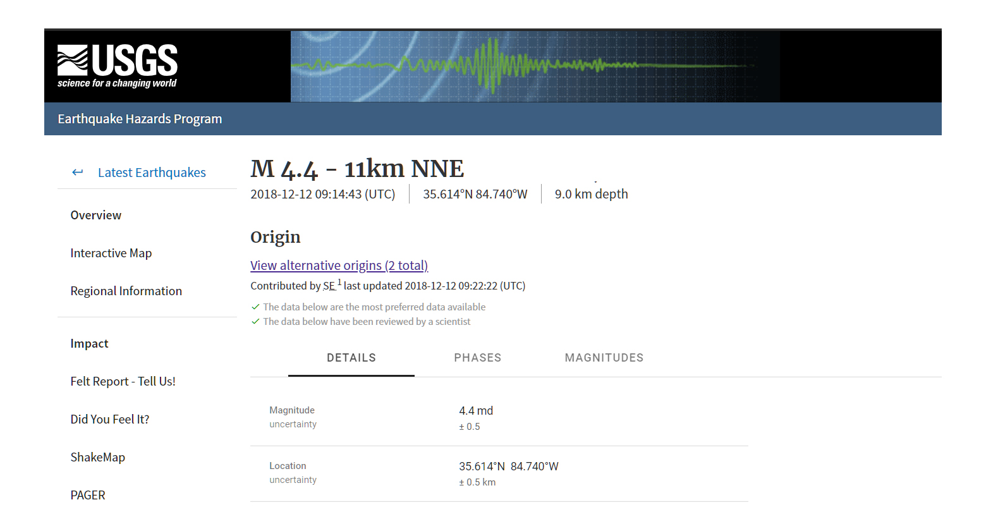This screenshot has height=531, width=986.
Task: Open the ShakeMap page
Action: tap(98, 457)
